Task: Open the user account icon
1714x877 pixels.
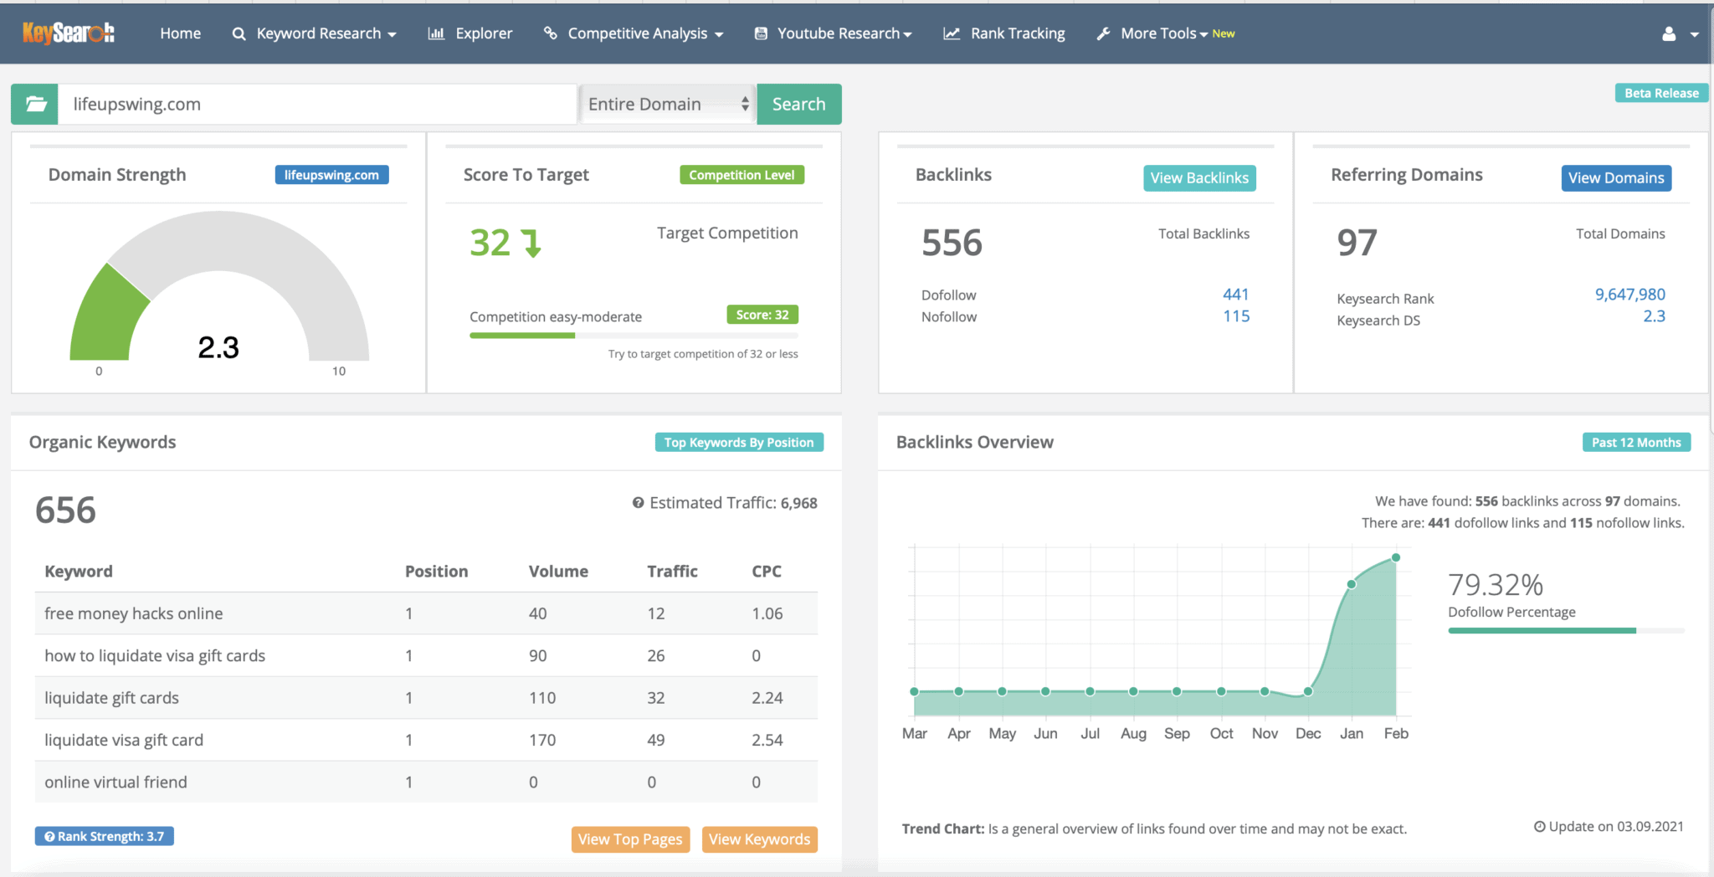Action: pyautogui.click(x=1669, y=33)
